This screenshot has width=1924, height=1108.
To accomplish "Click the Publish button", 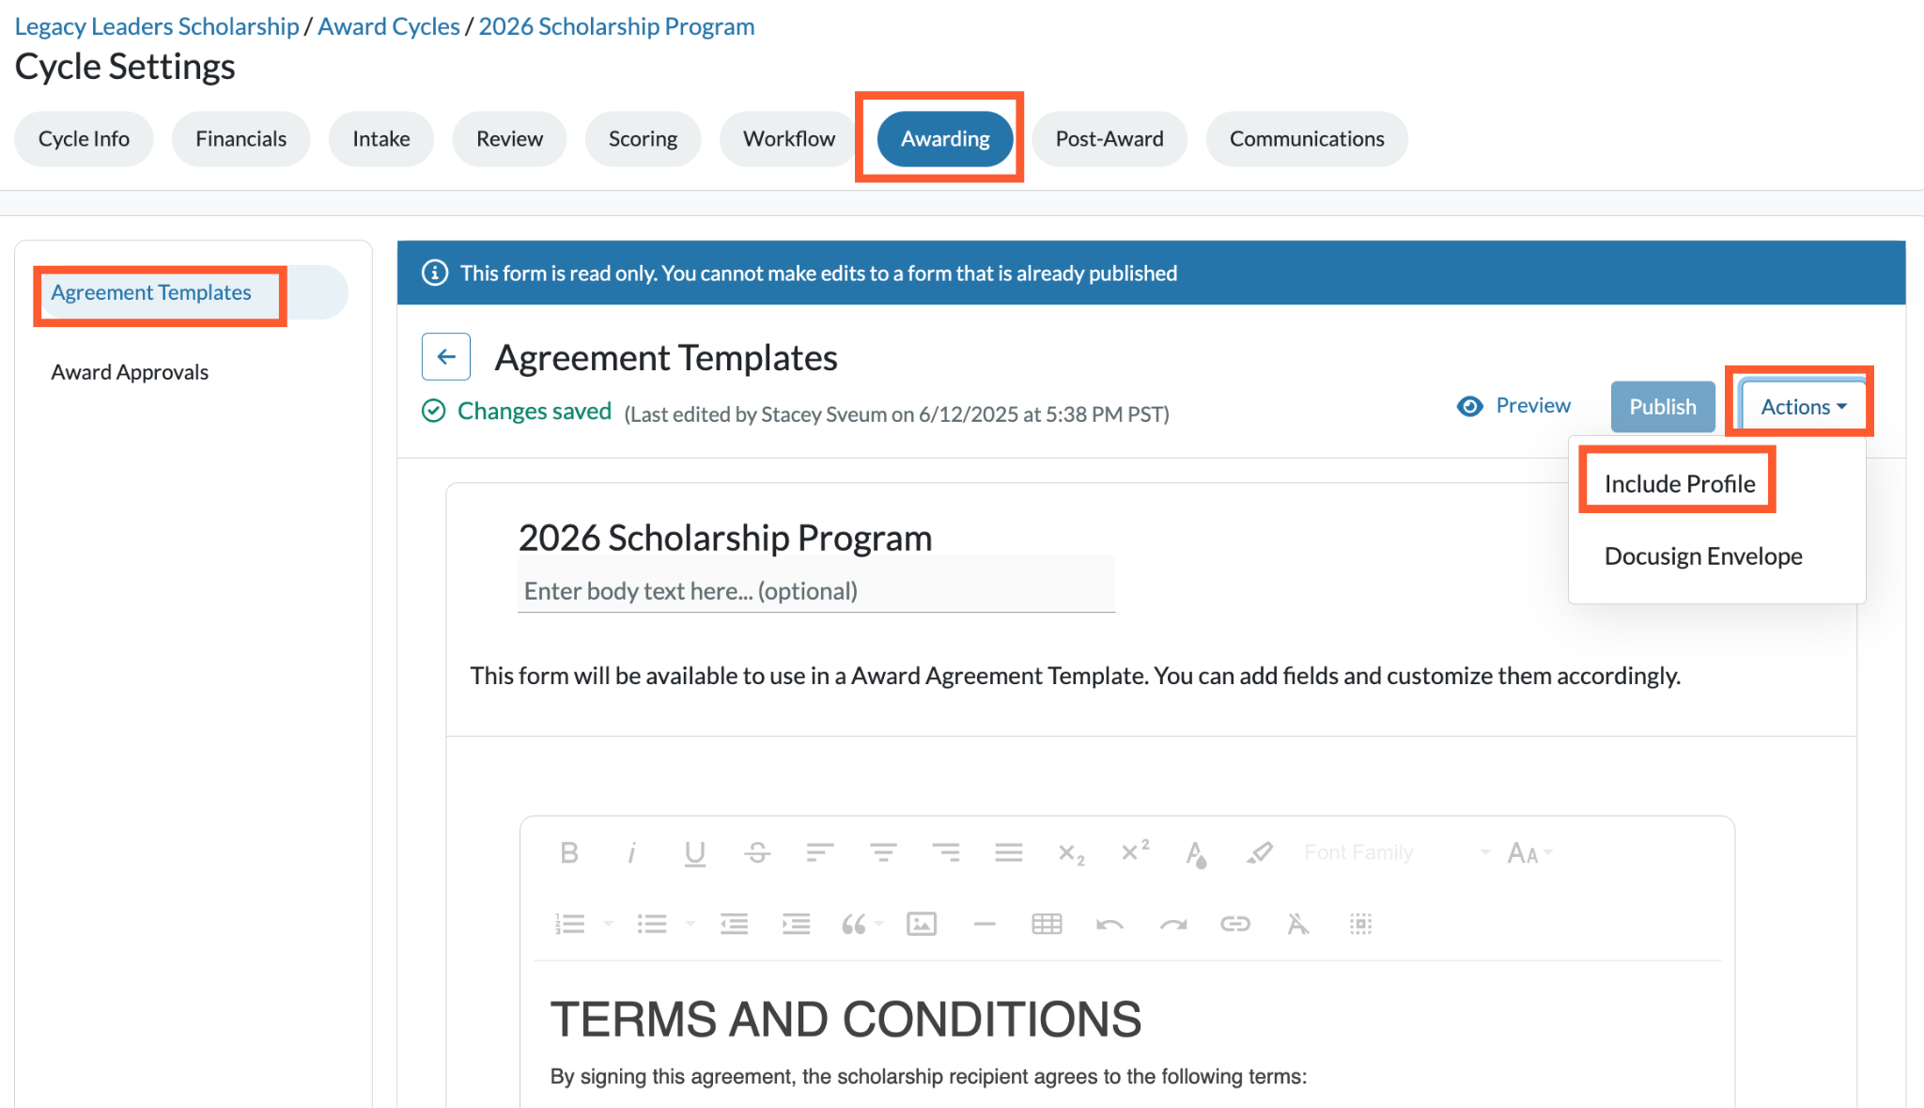I will point(1663,407).
